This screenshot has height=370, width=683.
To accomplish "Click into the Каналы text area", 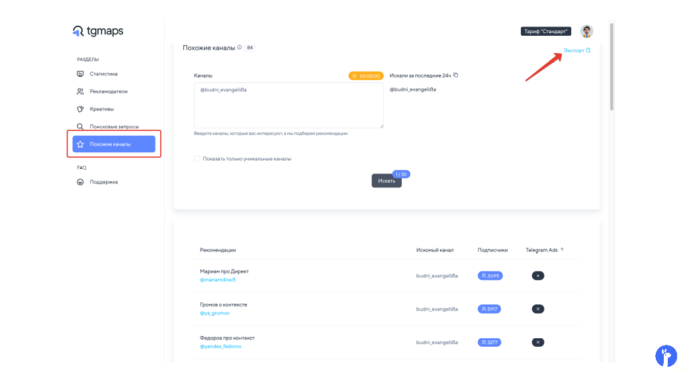I will tap(289, 106).
